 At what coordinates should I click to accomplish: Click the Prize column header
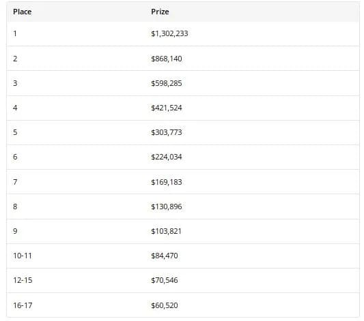[160, 12]
